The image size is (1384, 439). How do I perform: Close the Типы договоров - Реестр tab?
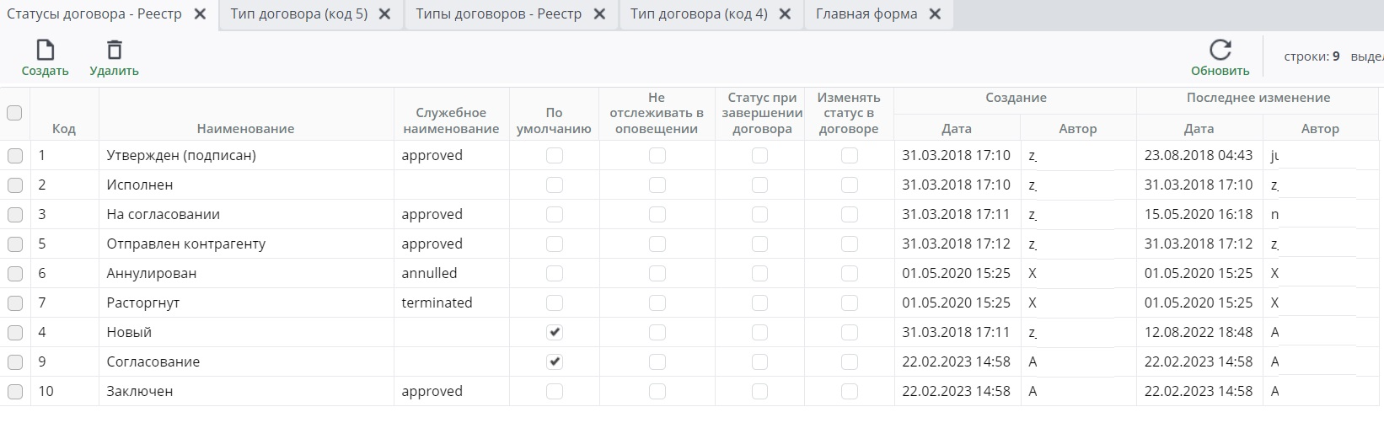pos(599,14)
